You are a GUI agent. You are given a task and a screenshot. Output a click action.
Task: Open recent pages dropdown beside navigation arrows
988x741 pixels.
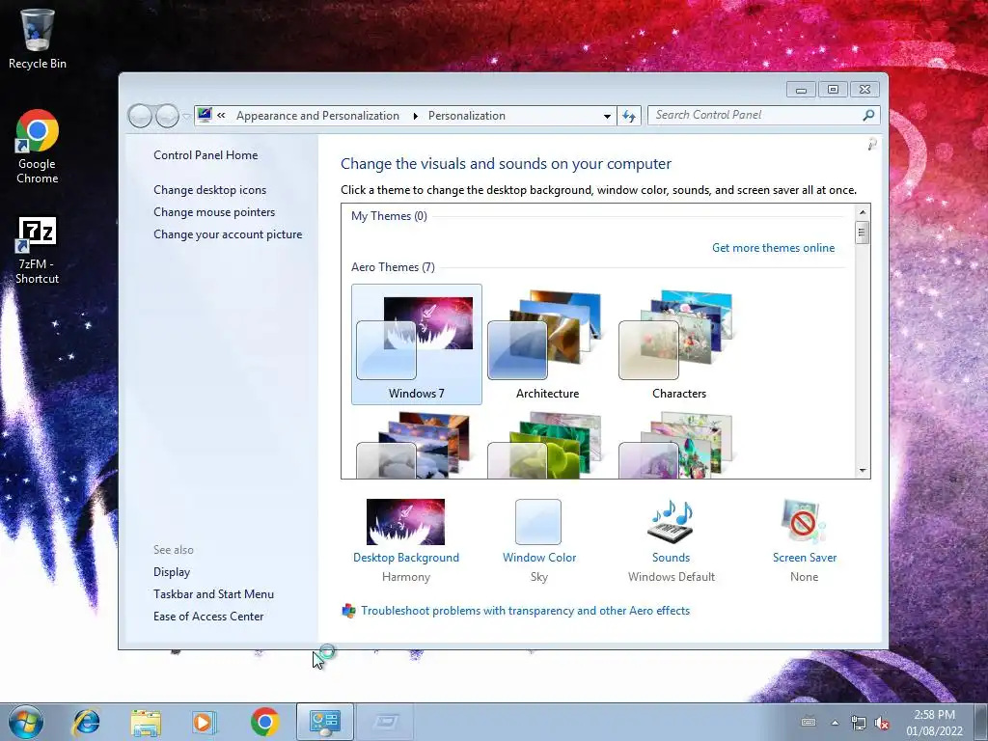(x=186, y=116)
